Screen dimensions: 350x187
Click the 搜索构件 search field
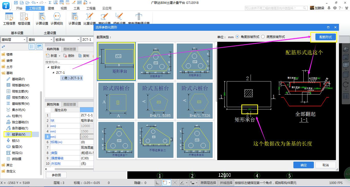(69, 62)
